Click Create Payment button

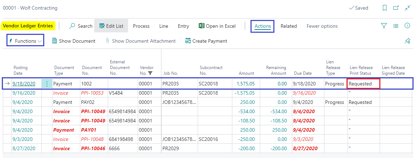206,41
